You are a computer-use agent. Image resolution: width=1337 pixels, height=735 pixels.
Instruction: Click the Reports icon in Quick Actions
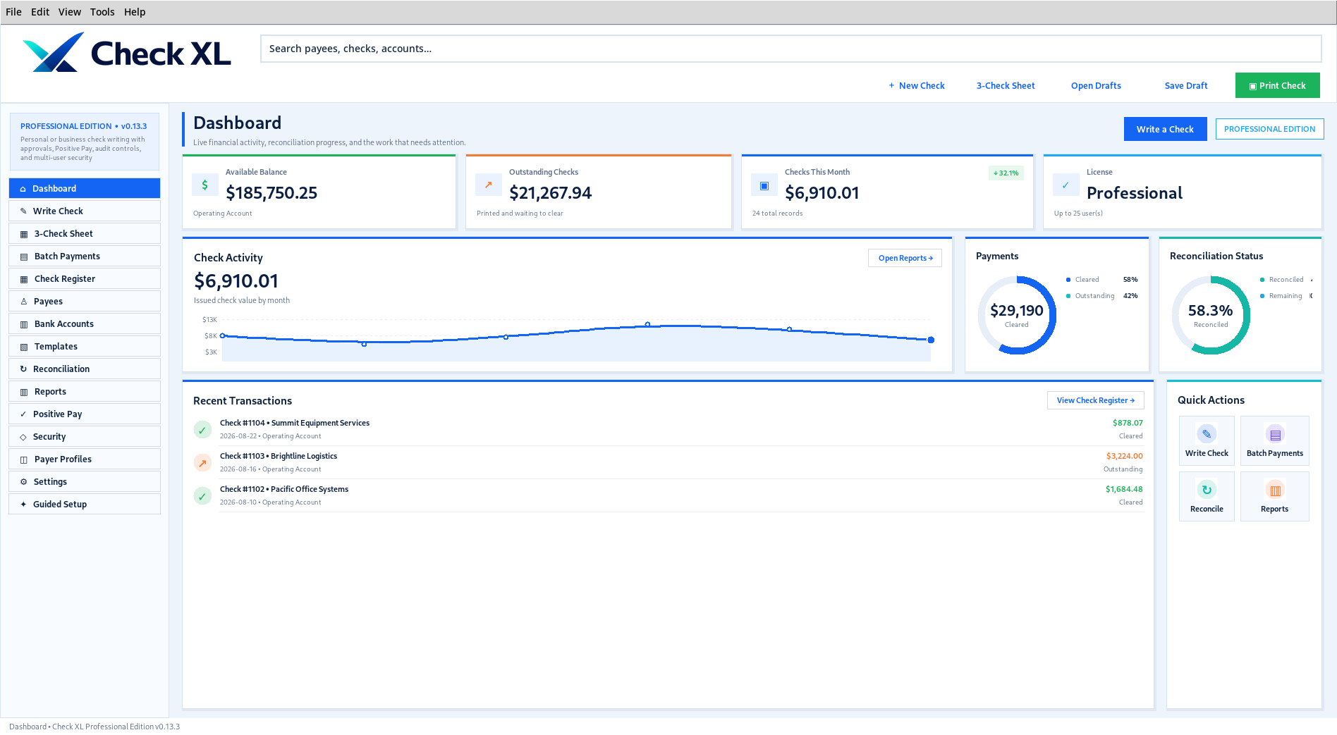pyautogui.click(x=1275, y=490)
